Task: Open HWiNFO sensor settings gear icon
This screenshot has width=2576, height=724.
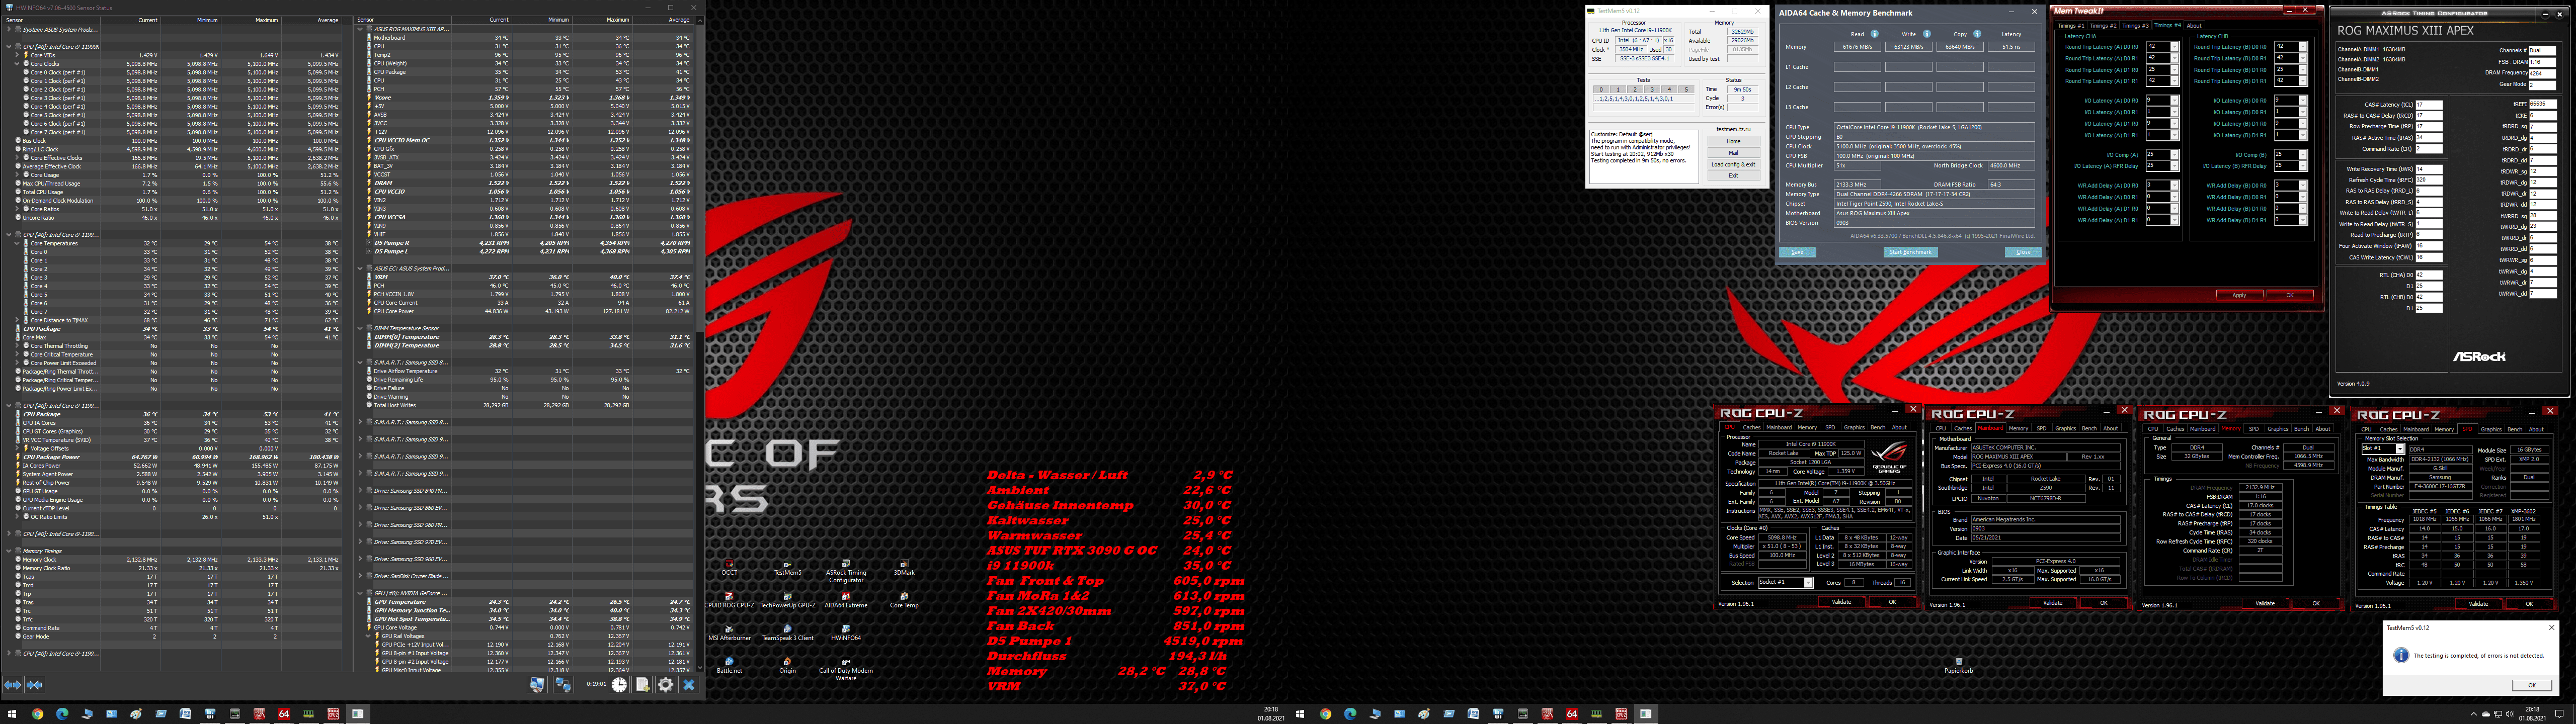Action: pyautogui.click(x=666, y=685)
